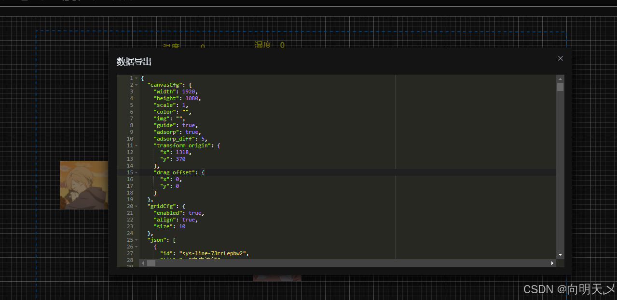This screenshot has height=300, width=617.
Task: Click the "size": 10 line
Action: [169, 226]
